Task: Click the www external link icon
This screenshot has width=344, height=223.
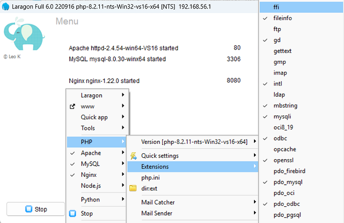Action: tap(72, 107)
